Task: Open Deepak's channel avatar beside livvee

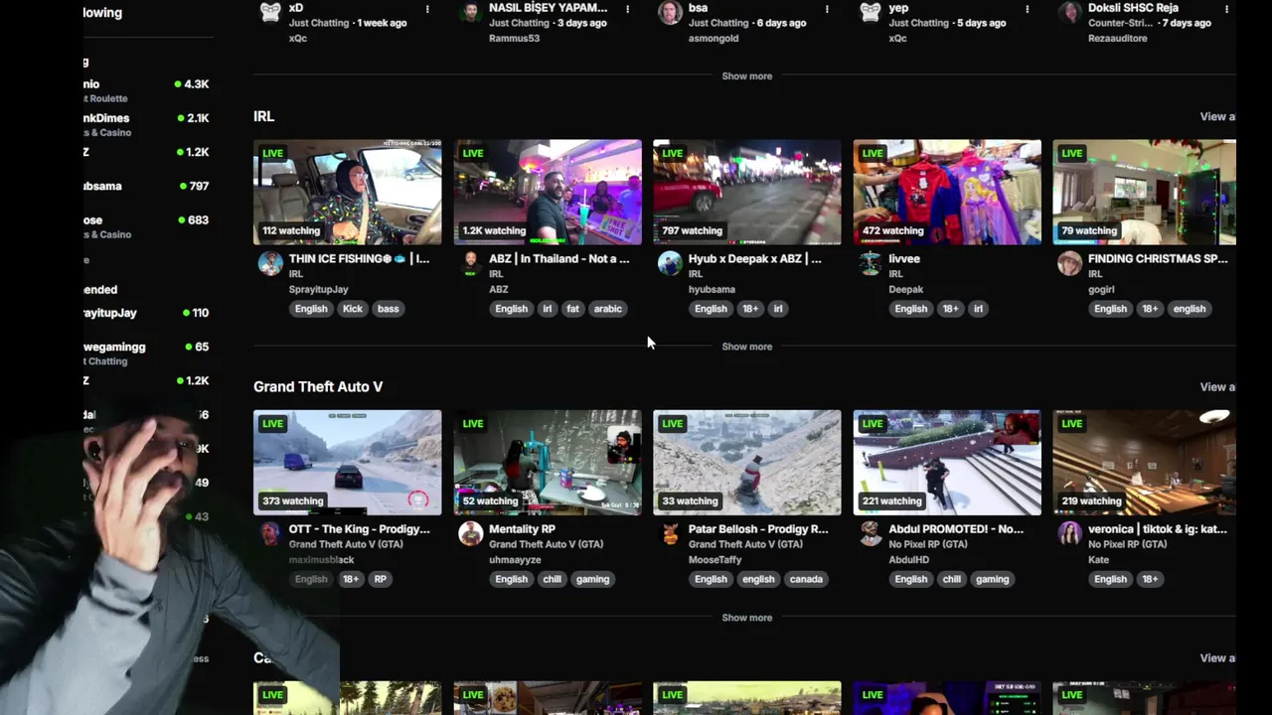Action: [871, 263]
